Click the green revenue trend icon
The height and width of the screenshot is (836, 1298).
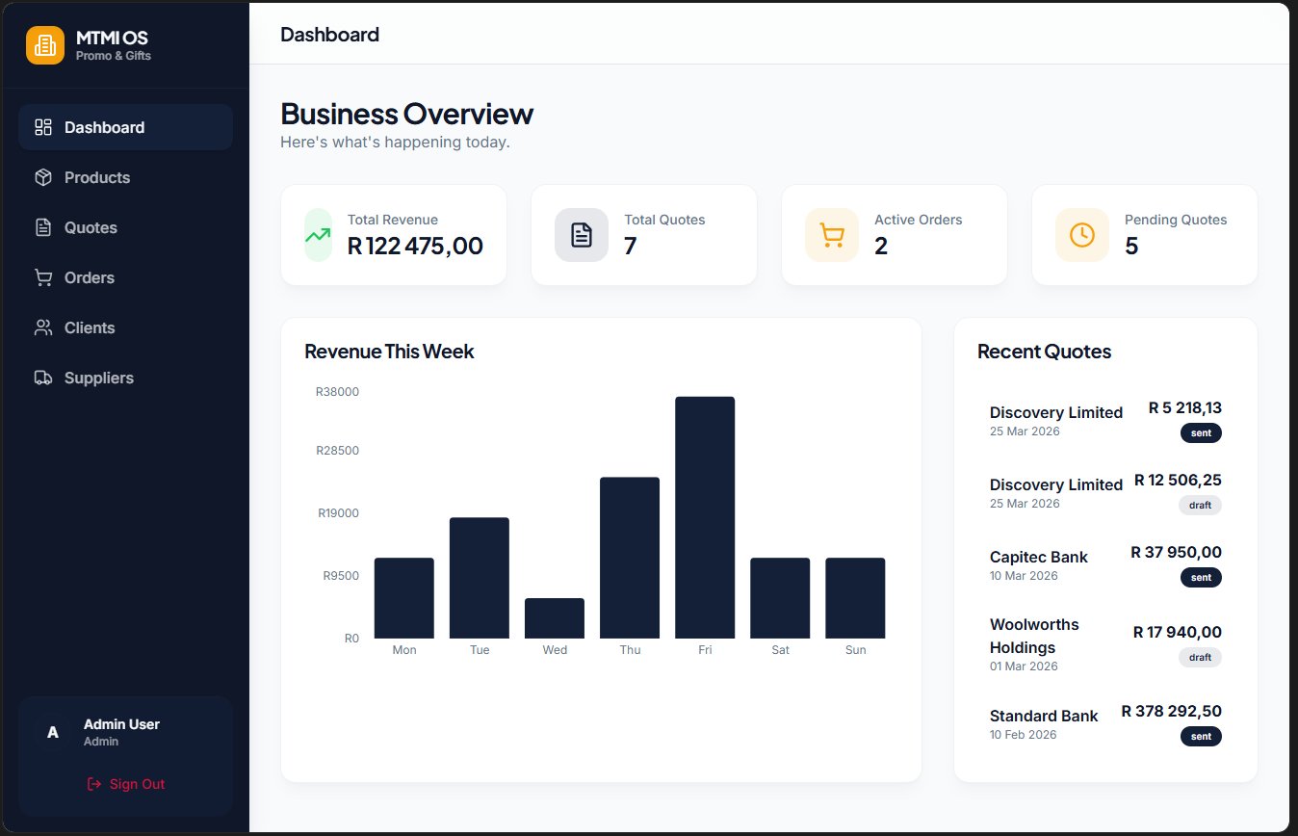tap(318, 234)
